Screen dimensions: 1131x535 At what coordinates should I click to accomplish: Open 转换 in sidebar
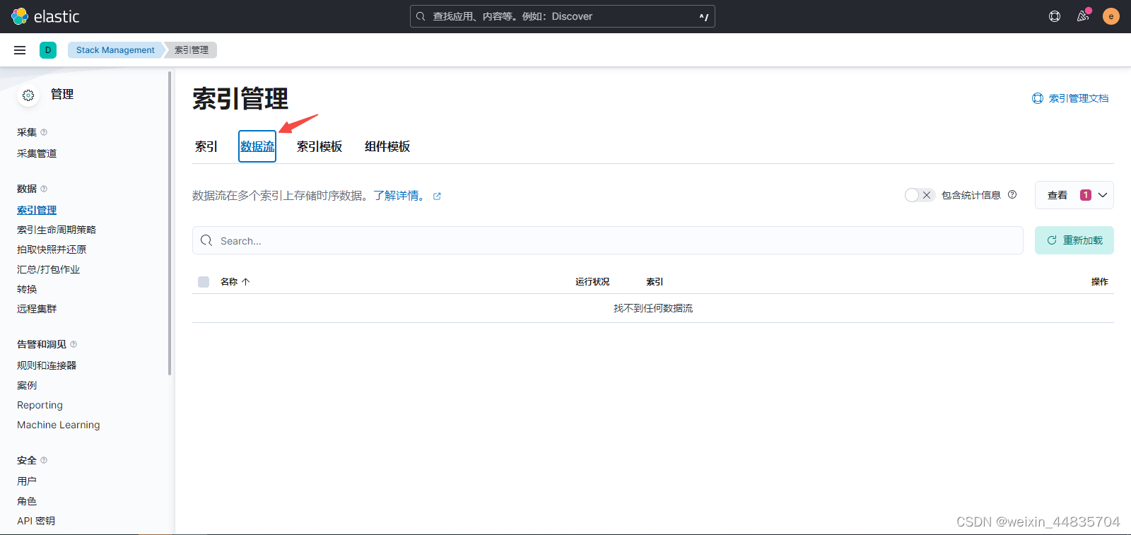click(27, 289)
